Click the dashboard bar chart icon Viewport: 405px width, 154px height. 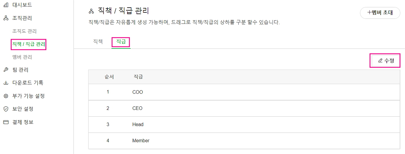pyautogui.click(x=6, y=5)
